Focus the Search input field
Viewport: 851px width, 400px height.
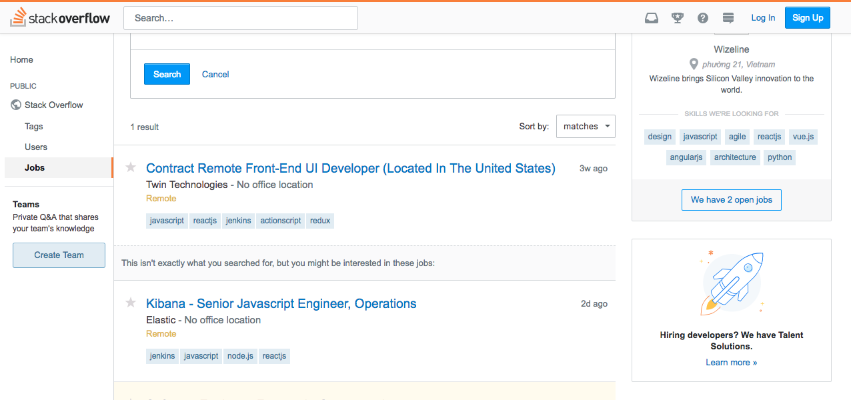point(241,18)
